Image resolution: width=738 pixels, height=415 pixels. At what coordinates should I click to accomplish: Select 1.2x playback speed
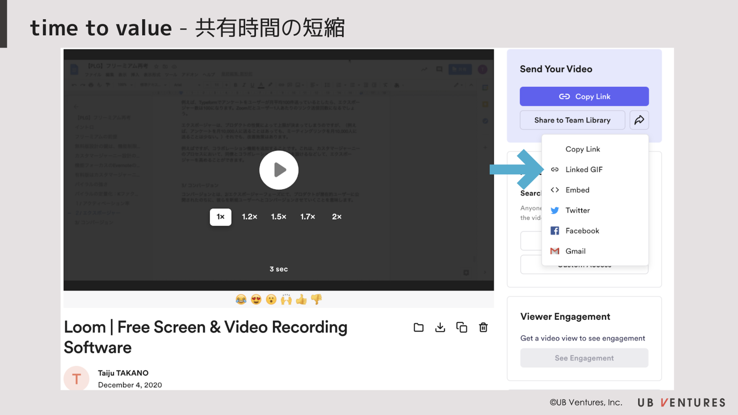[249, 217]
